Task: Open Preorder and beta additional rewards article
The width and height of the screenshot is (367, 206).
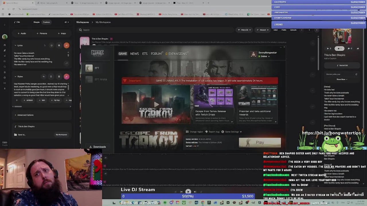Action: (x=257, y=104)
